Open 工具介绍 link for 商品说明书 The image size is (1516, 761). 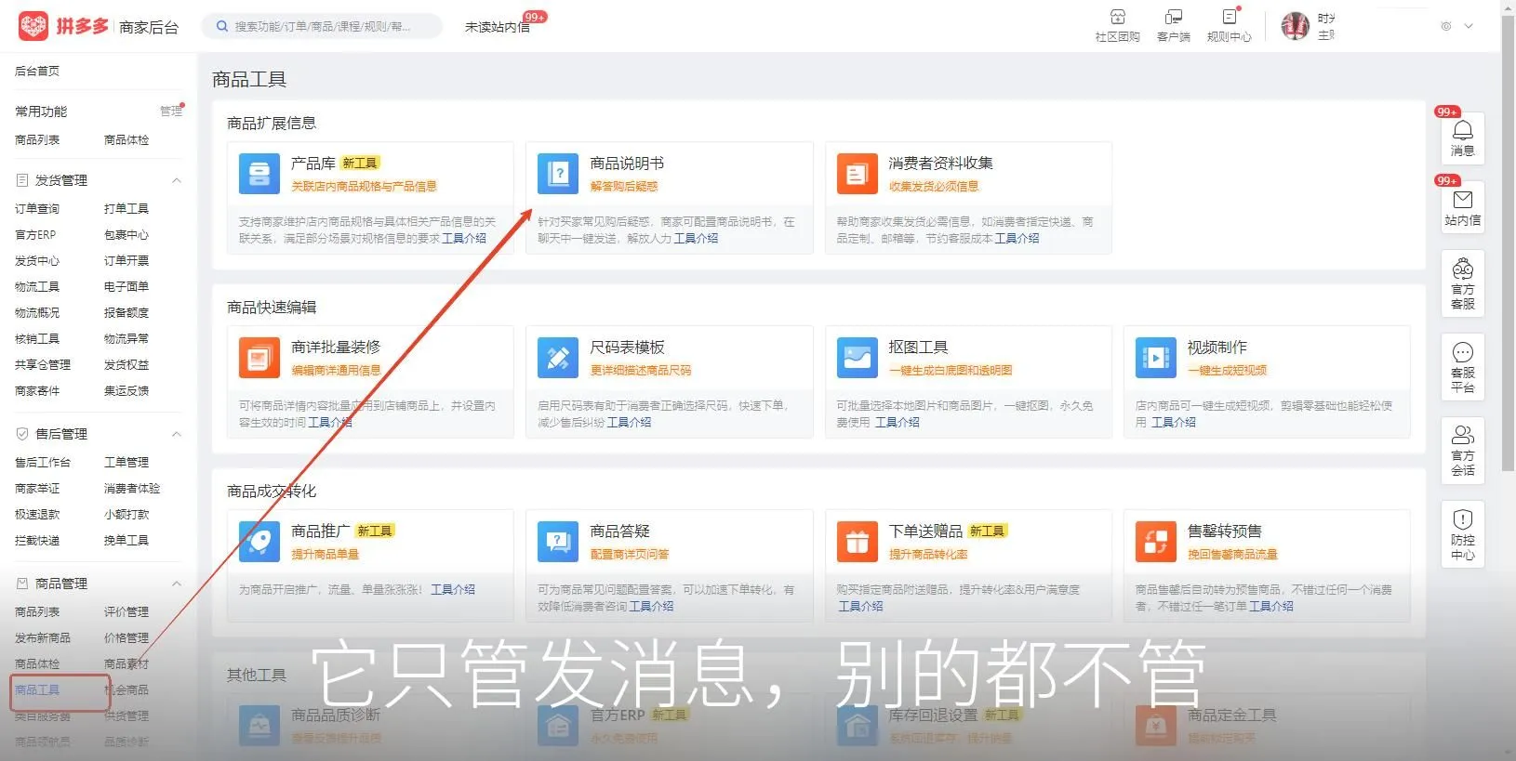[x=696, y=239]
